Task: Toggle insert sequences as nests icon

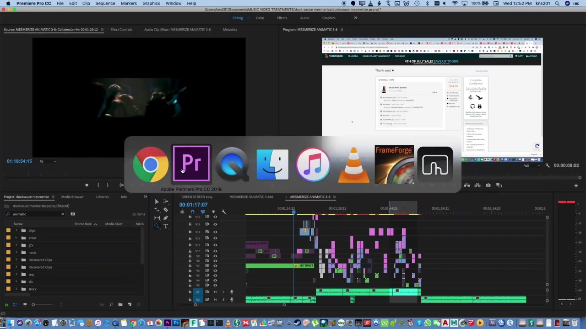Action: (x=182, y=212)
